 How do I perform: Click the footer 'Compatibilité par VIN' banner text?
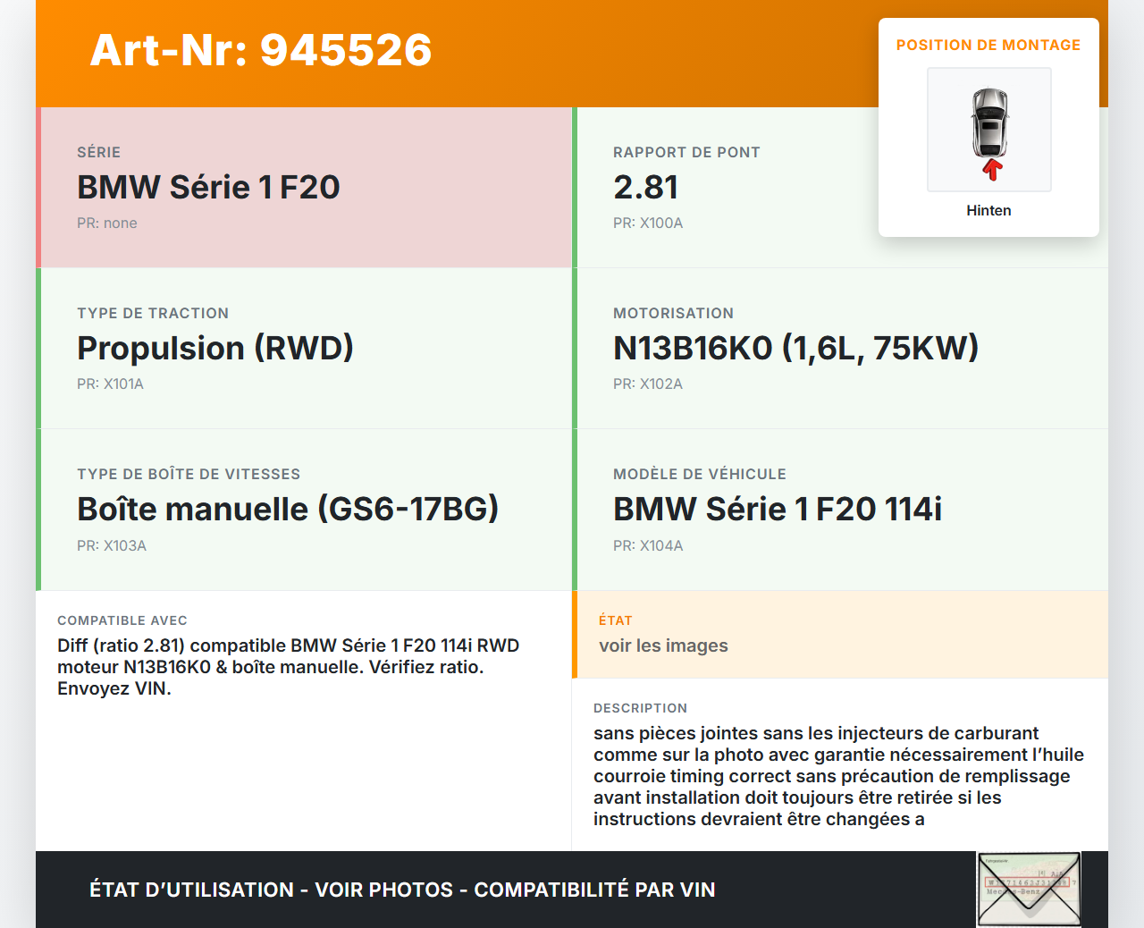tap(594, 890)
